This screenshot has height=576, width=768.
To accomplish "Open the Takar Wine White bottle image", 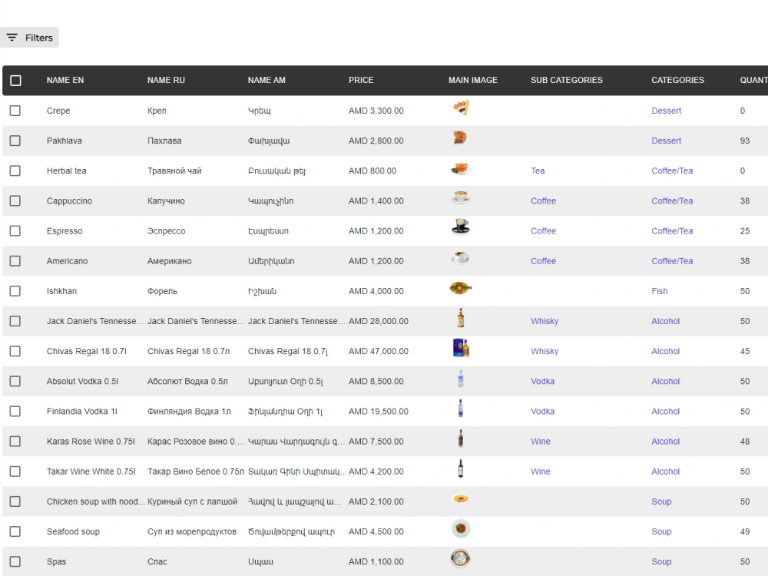I will coord(460,468).
